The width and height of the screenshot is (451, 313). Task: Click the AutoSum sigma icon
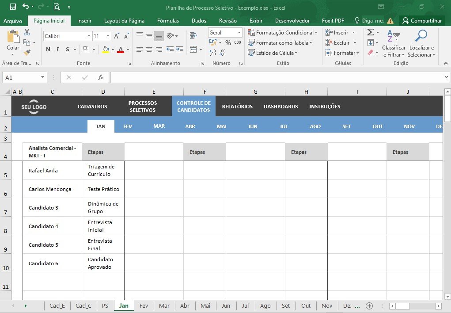point(371,32)
